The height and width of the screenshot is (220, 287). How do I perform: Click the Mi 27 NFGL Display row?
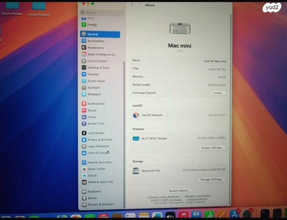179,138
